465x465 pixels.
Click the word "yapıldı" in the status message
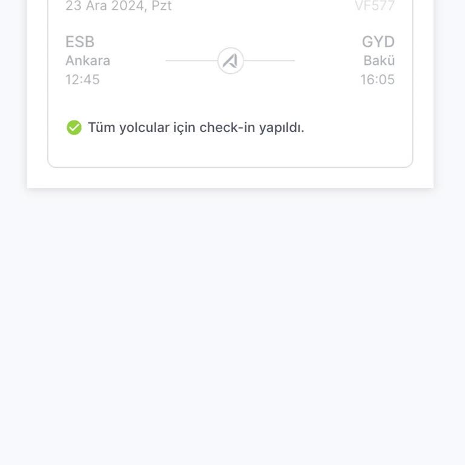click(x=281, y=128)
